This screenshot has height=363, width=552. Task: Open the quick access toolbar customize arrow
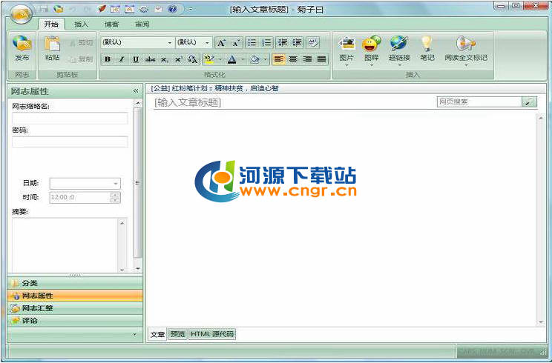click(191, 10)
